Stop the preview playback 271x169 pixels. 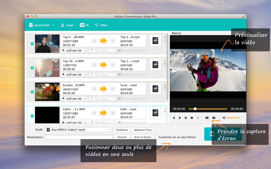(192, 118)
